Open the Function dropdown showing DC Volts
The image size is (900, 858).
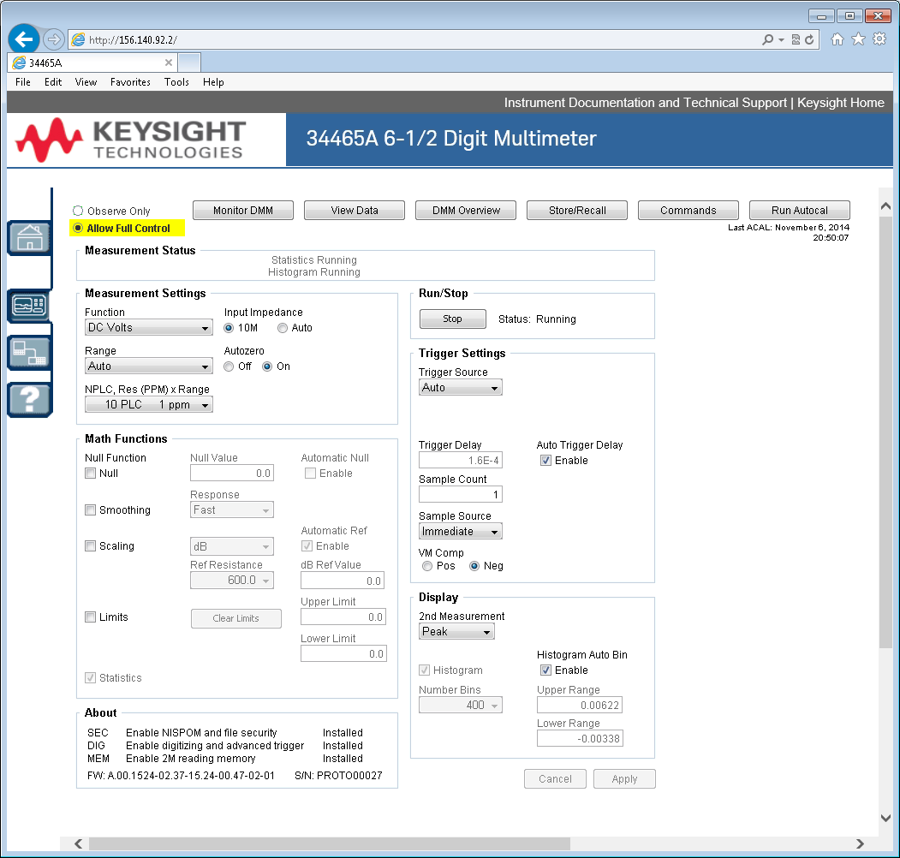(149, 328)
